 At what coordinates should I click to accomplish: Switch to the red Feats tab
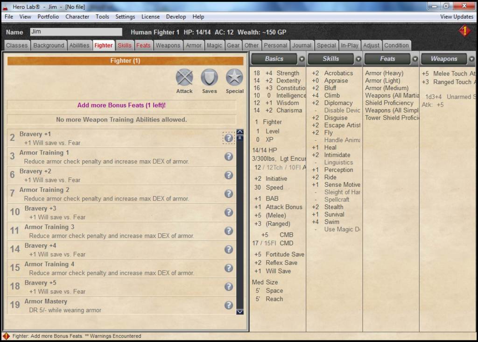coord(143,45)
